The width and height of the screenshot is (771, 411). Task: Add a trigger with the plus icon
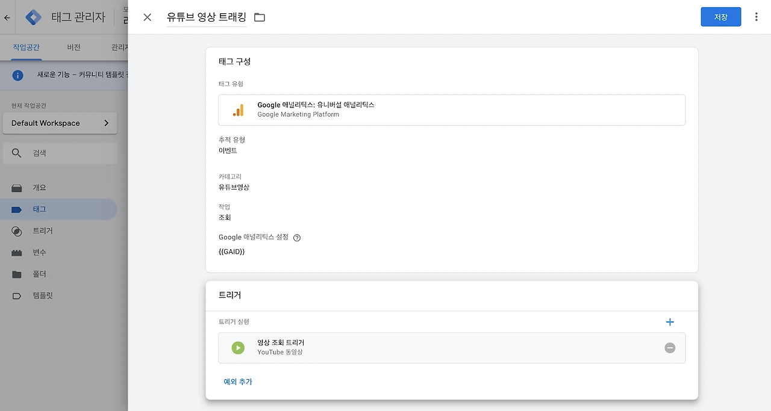[670, 323]
